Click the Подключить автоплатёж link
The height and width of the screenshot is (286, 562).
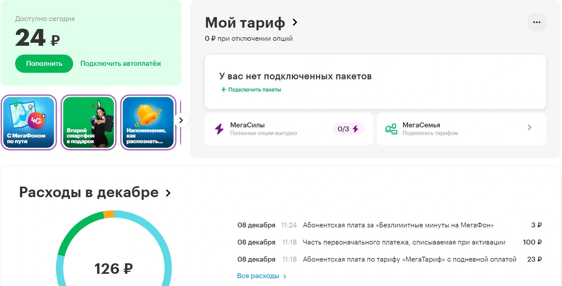(121, 64)
